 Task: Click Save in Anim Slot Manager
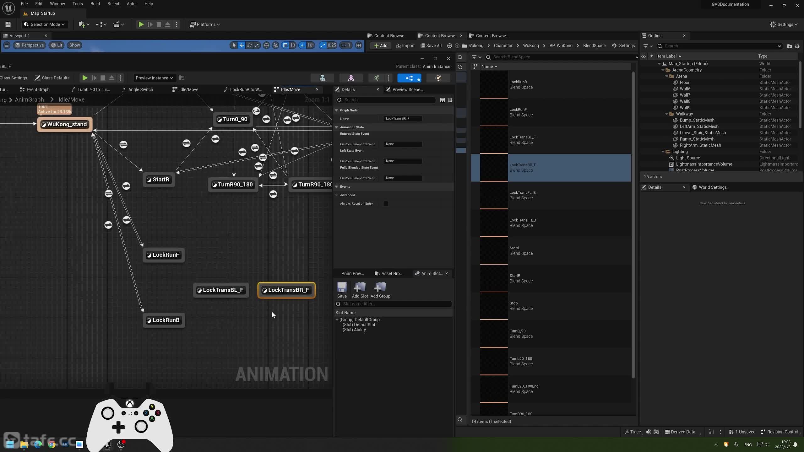[x=342, y=290]
